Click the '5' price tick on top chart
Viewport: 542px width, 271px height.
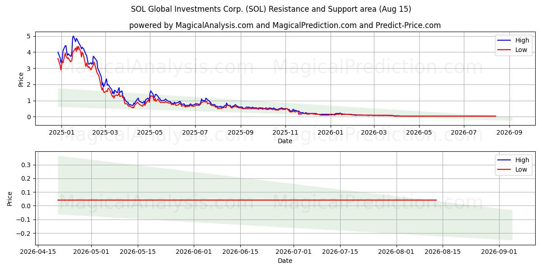pos(28,36)
